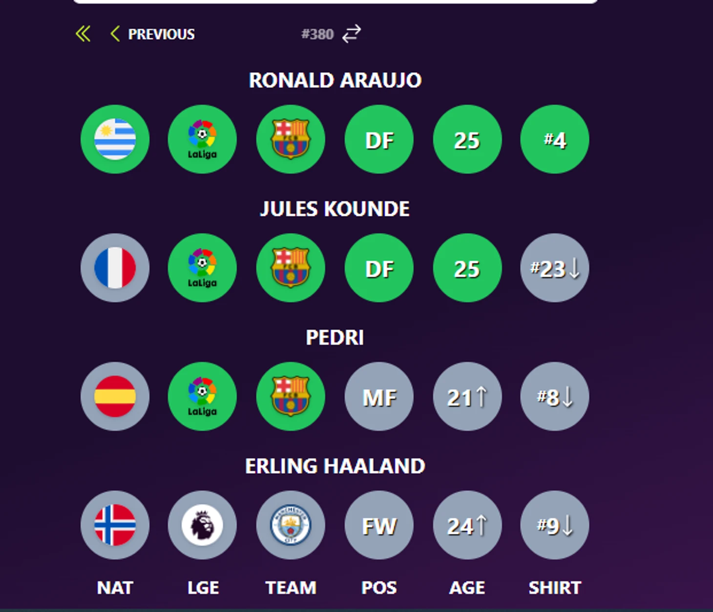Click the 24 age circle for Haaland
The height and width of the screenshot is (612, 713).
[x=467, y=525]
